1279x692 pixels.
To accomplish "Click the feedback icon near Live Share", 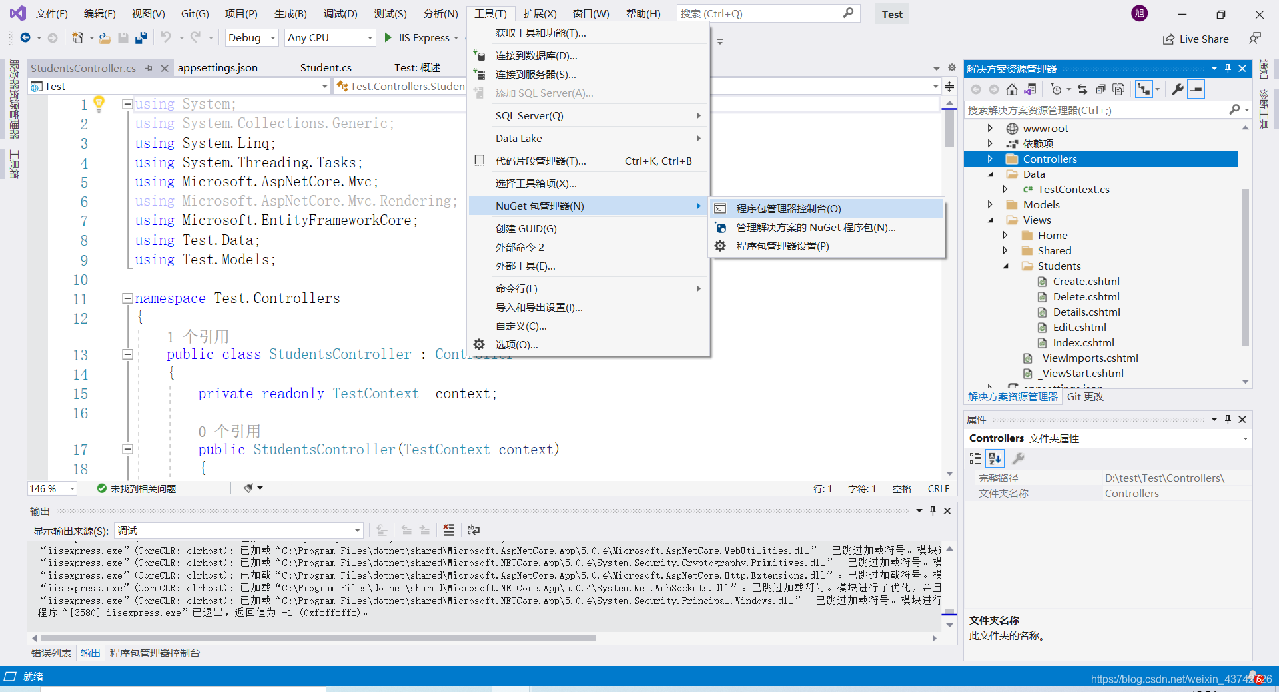I will click(x=1255, y=39).
